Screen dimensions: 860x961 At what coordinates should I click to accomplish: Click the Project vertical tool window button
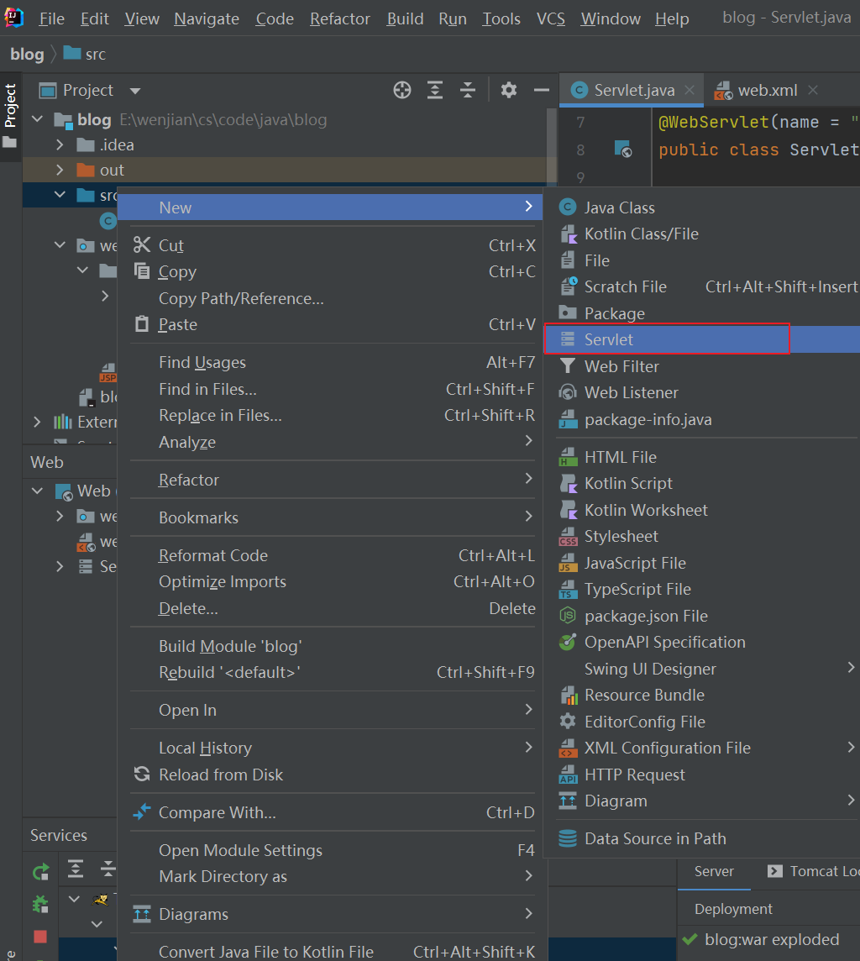[x=10, y=116]
